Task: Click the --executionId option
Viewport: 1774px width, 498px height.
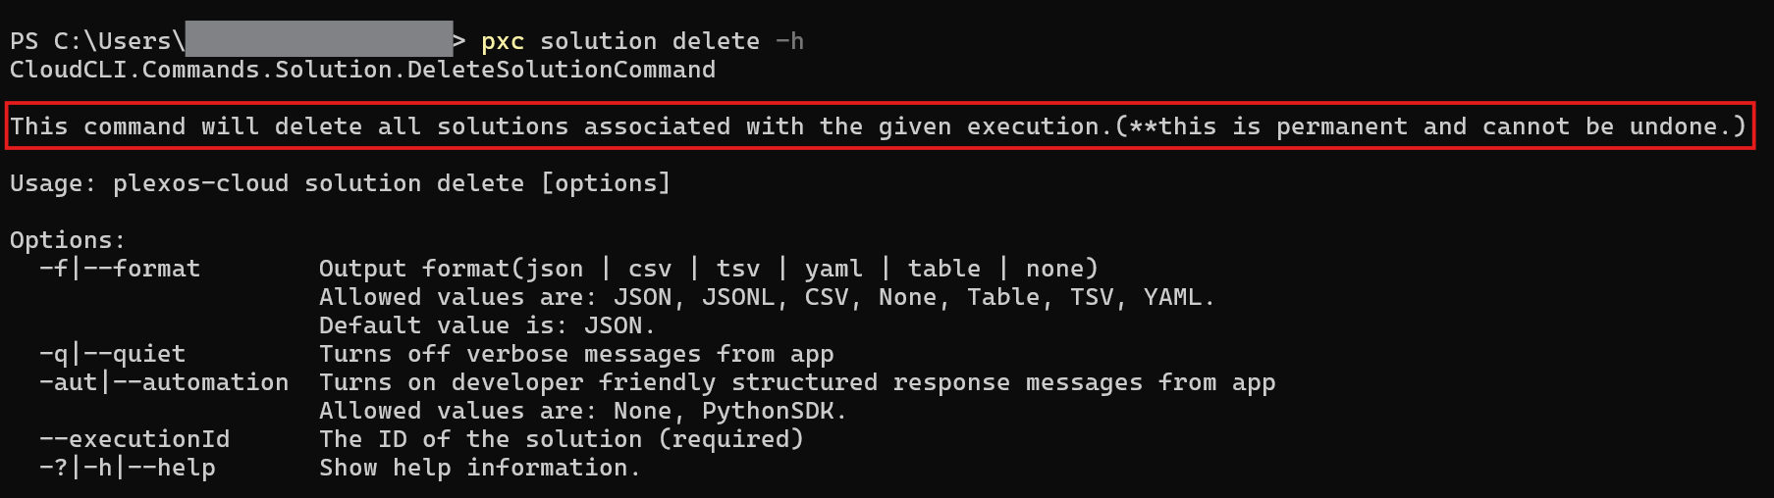Action: [134, 439]
